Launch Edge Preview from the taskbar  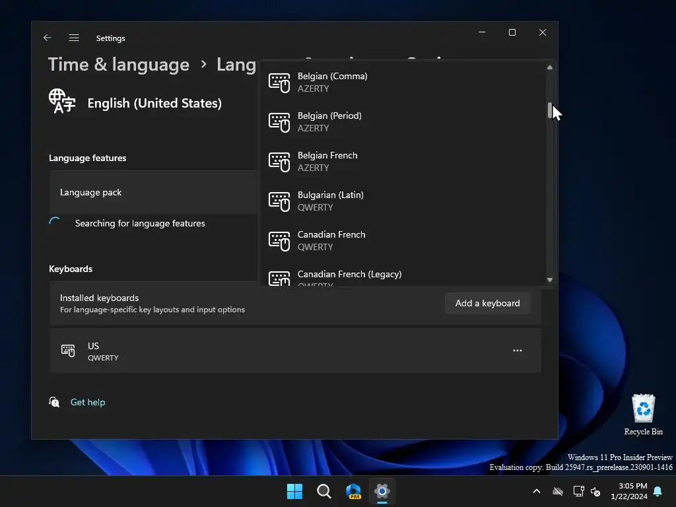coord(353,491)
